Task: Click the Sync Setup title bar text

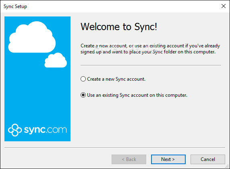Action: pos(15,6)
